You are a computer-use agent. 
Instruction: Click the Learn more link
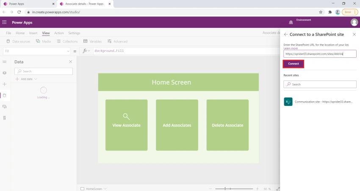[x=291, y=48]
